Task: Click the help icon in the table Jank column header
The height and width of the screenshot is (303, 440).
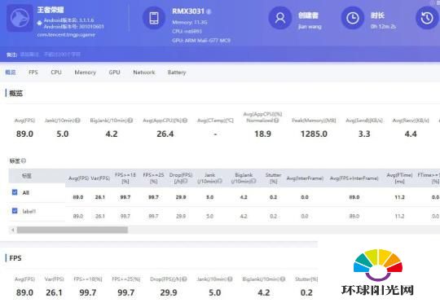Action: 220,182
